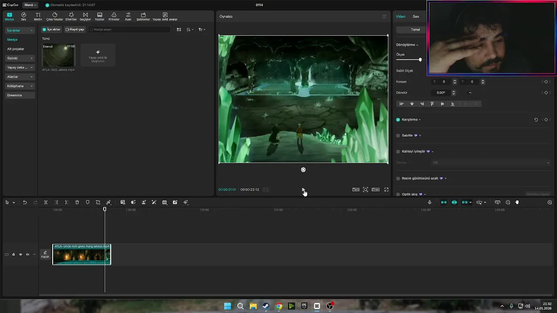Click the crop tool in the timeline toolbar
This screenshot has width=557, height=313.
(98, 203)
